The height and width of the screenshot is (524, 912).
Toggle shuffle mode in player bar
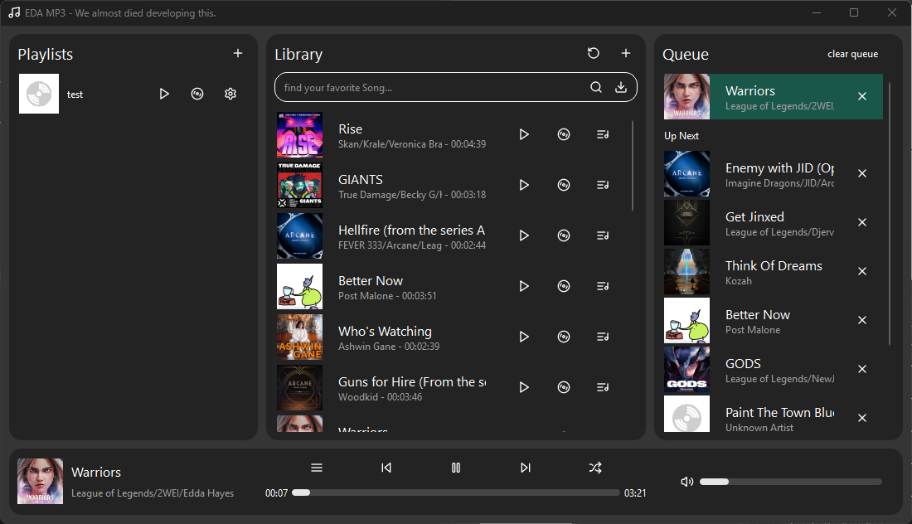coord(595,468)
